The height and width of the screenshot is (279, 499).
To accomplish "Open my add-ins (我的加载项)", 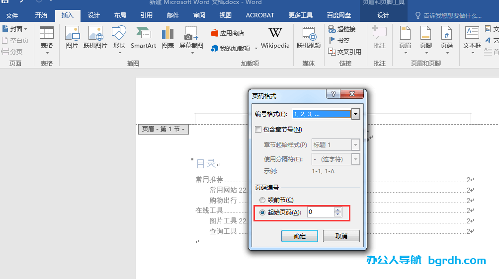I will [x=231, y=48].
